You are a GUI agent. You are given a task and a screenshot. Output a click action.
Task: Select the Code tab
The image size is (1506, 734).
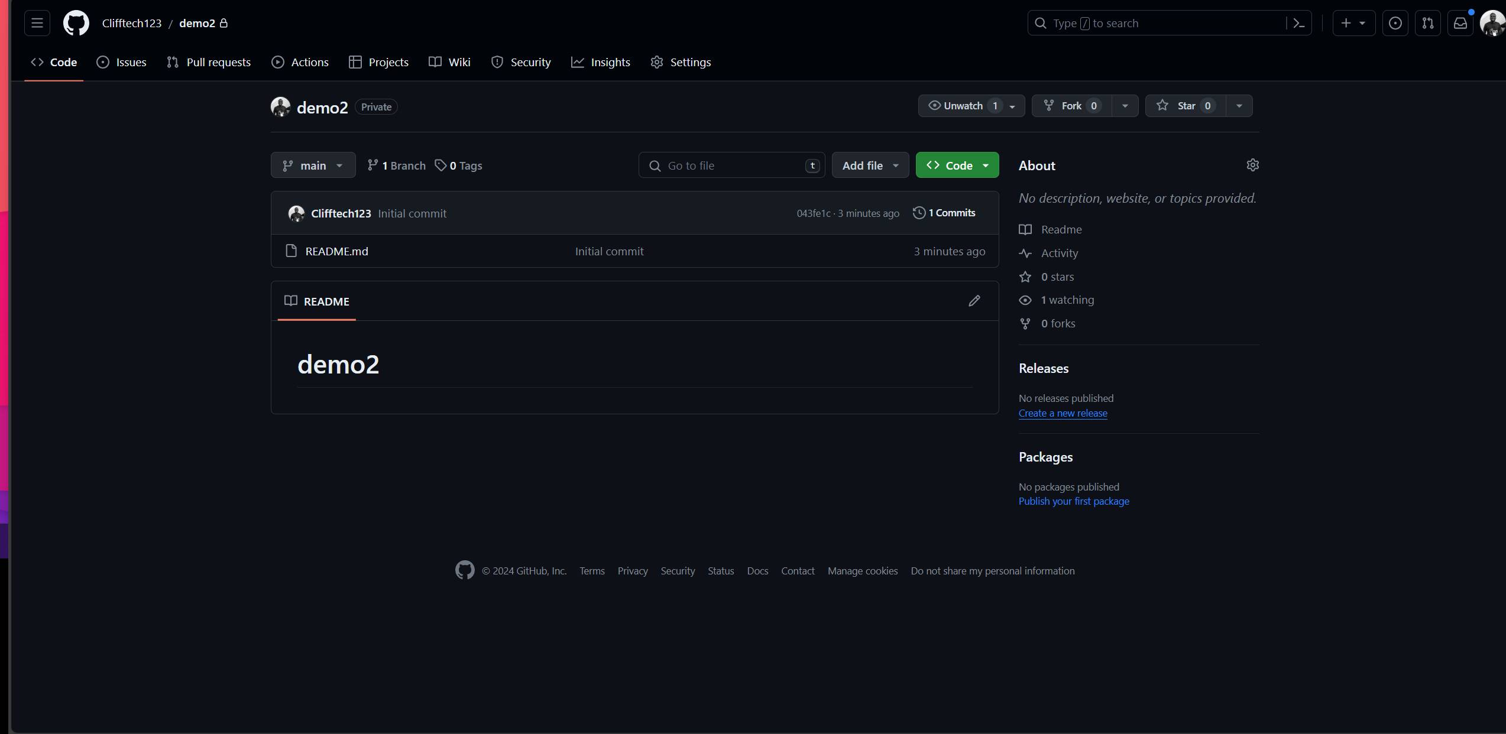pos(54,62)
